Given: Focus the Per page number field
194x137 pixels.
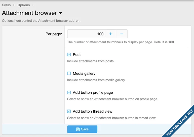Looking at the screenshot, I should 86,34.
